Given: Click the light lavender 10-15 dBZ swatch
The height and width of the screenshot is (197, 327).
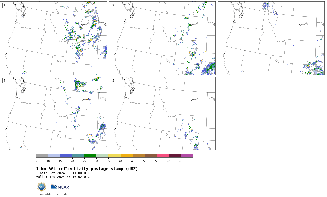Looking at the screenshot, I should (54, 156).
